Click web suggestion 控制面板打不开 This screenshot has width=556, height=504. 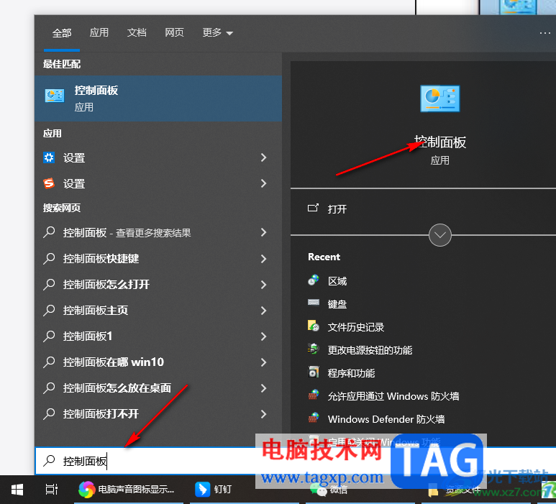click(101, 413)
